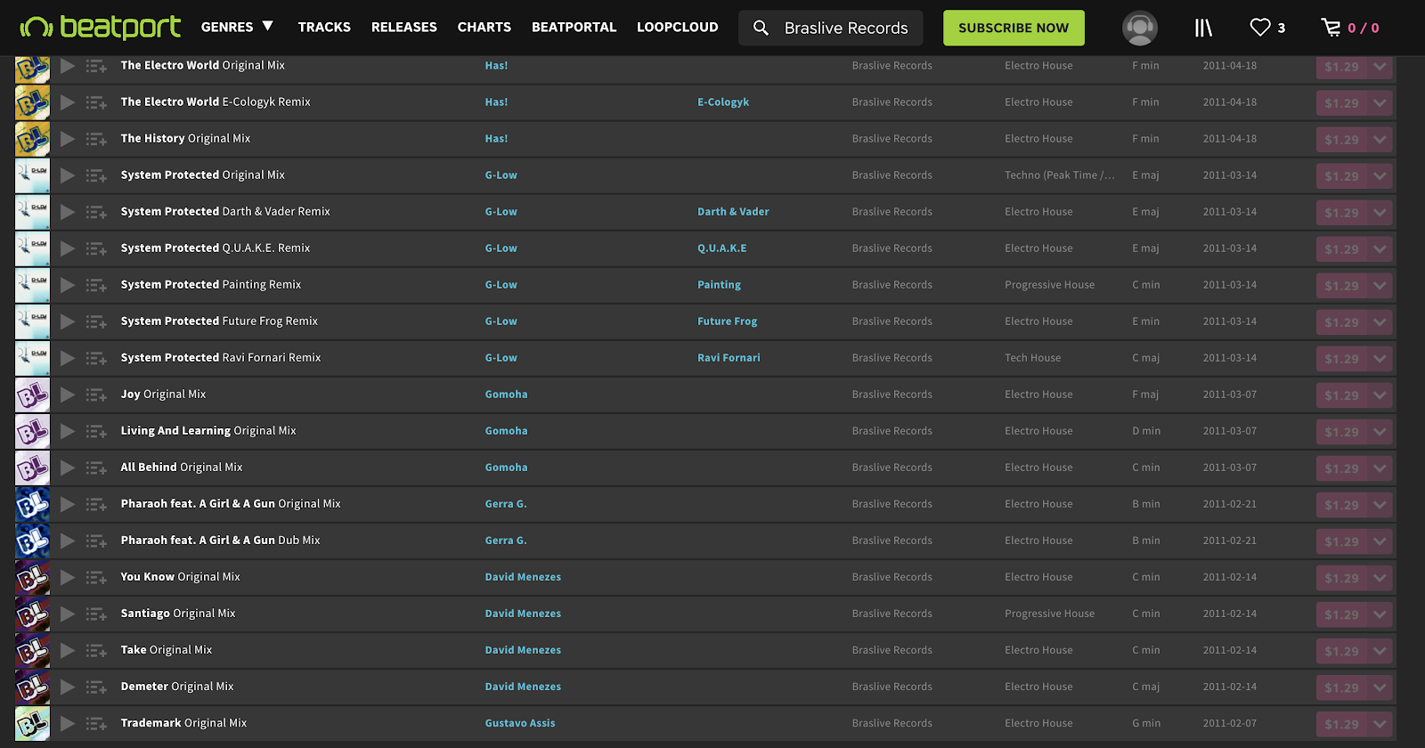
Task: Play The Electro World E-Cologyk Remix
Action: (67, 102)
